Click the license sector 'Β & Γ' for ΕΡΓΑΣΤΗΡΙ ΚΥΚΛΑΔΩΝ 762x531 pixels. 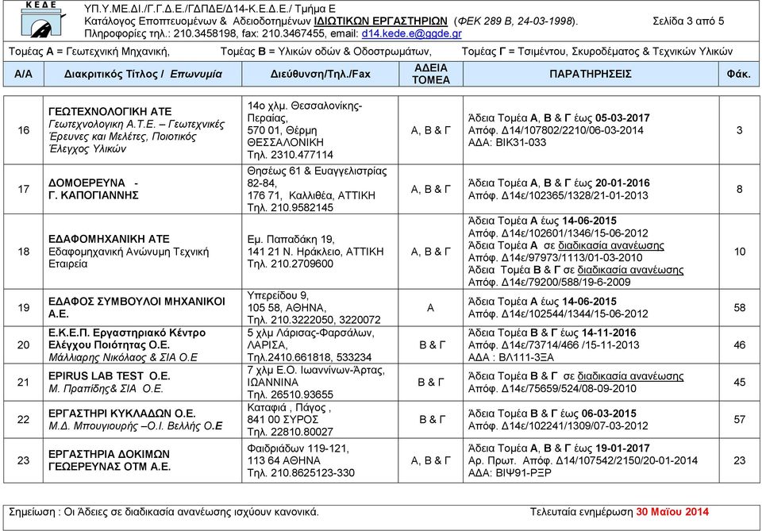click(x=431, y=420)
